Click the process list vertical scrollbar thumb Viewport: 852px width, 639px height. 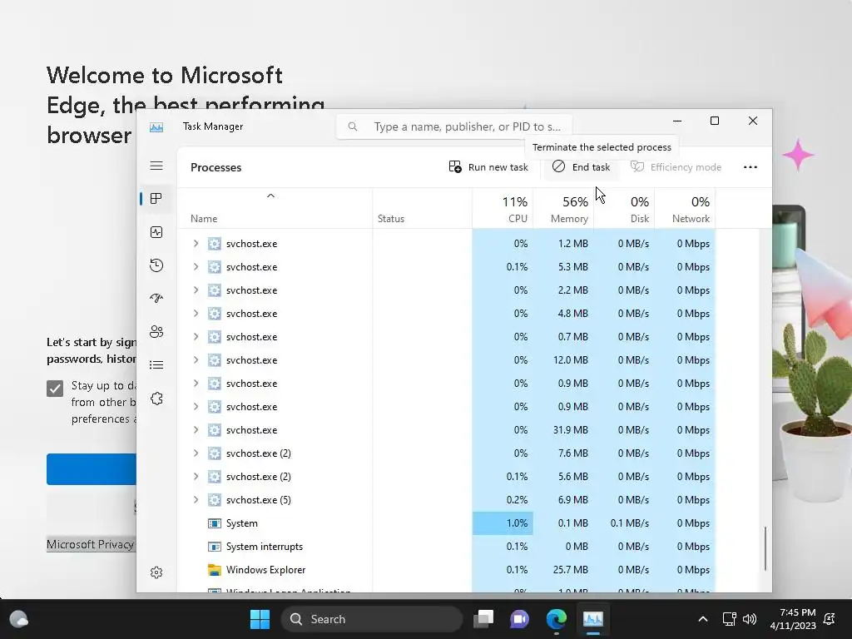click(765, 548)
